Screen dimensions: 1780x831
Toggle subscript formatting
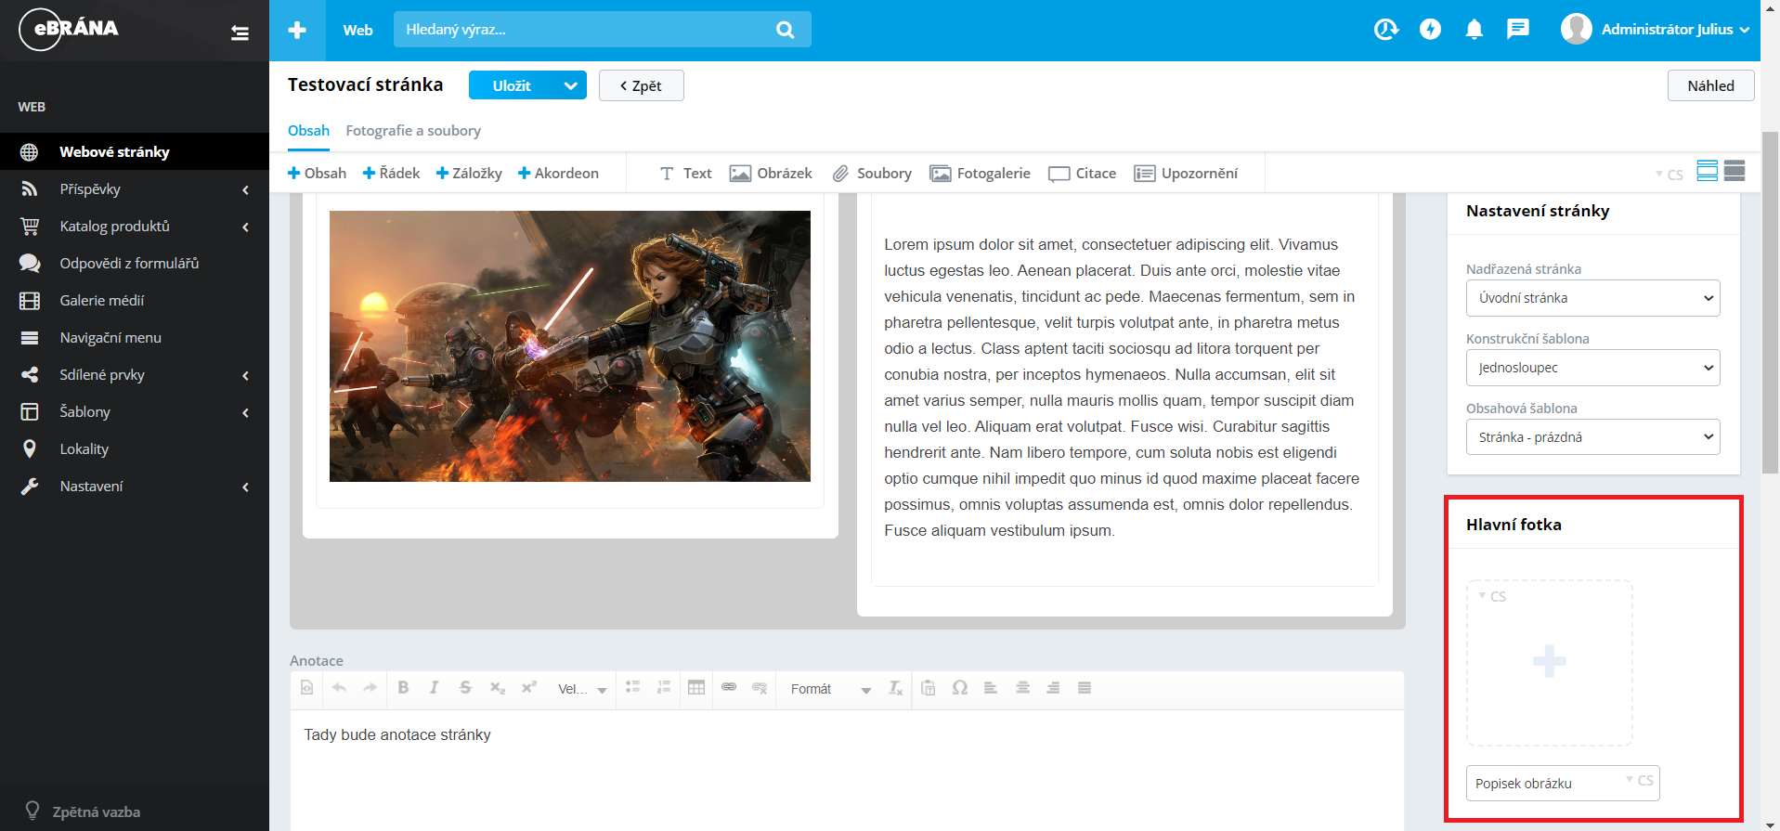coord(498,688)
